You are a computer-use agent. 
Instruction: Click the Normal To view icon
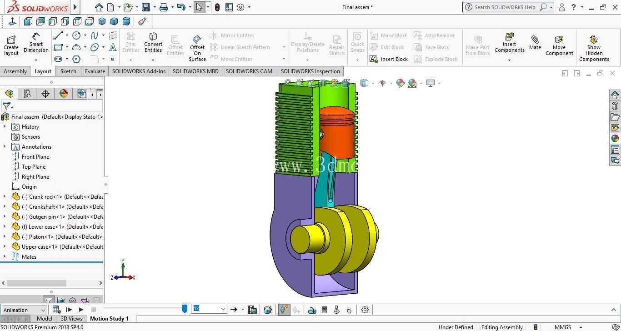tap(12, 21)
